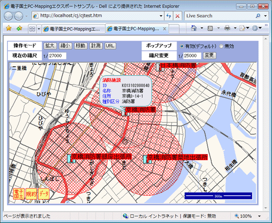This screenshot has height=223, width=272.
Task: Click the current scale field showing 27000
Action: [x=57, y=56]
